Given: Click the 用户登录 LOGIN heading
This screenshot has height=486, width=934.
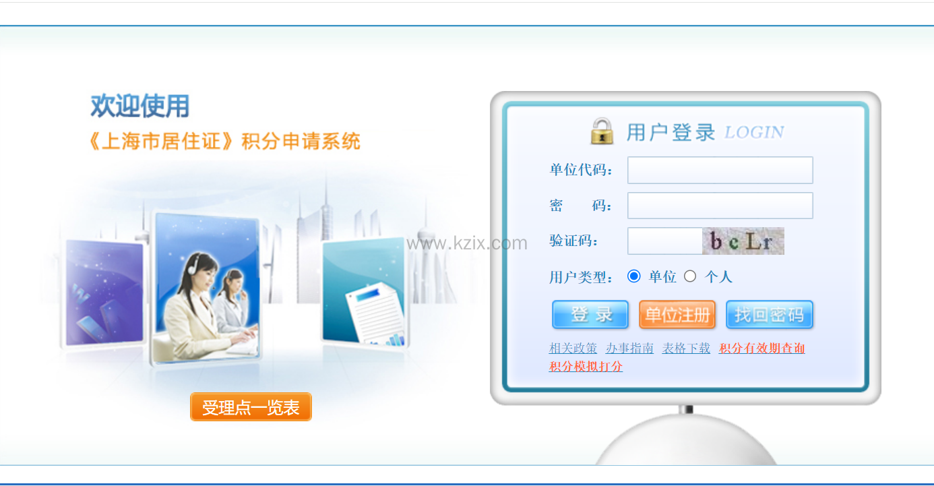Looking at the screenshot, I should [705, 132].
